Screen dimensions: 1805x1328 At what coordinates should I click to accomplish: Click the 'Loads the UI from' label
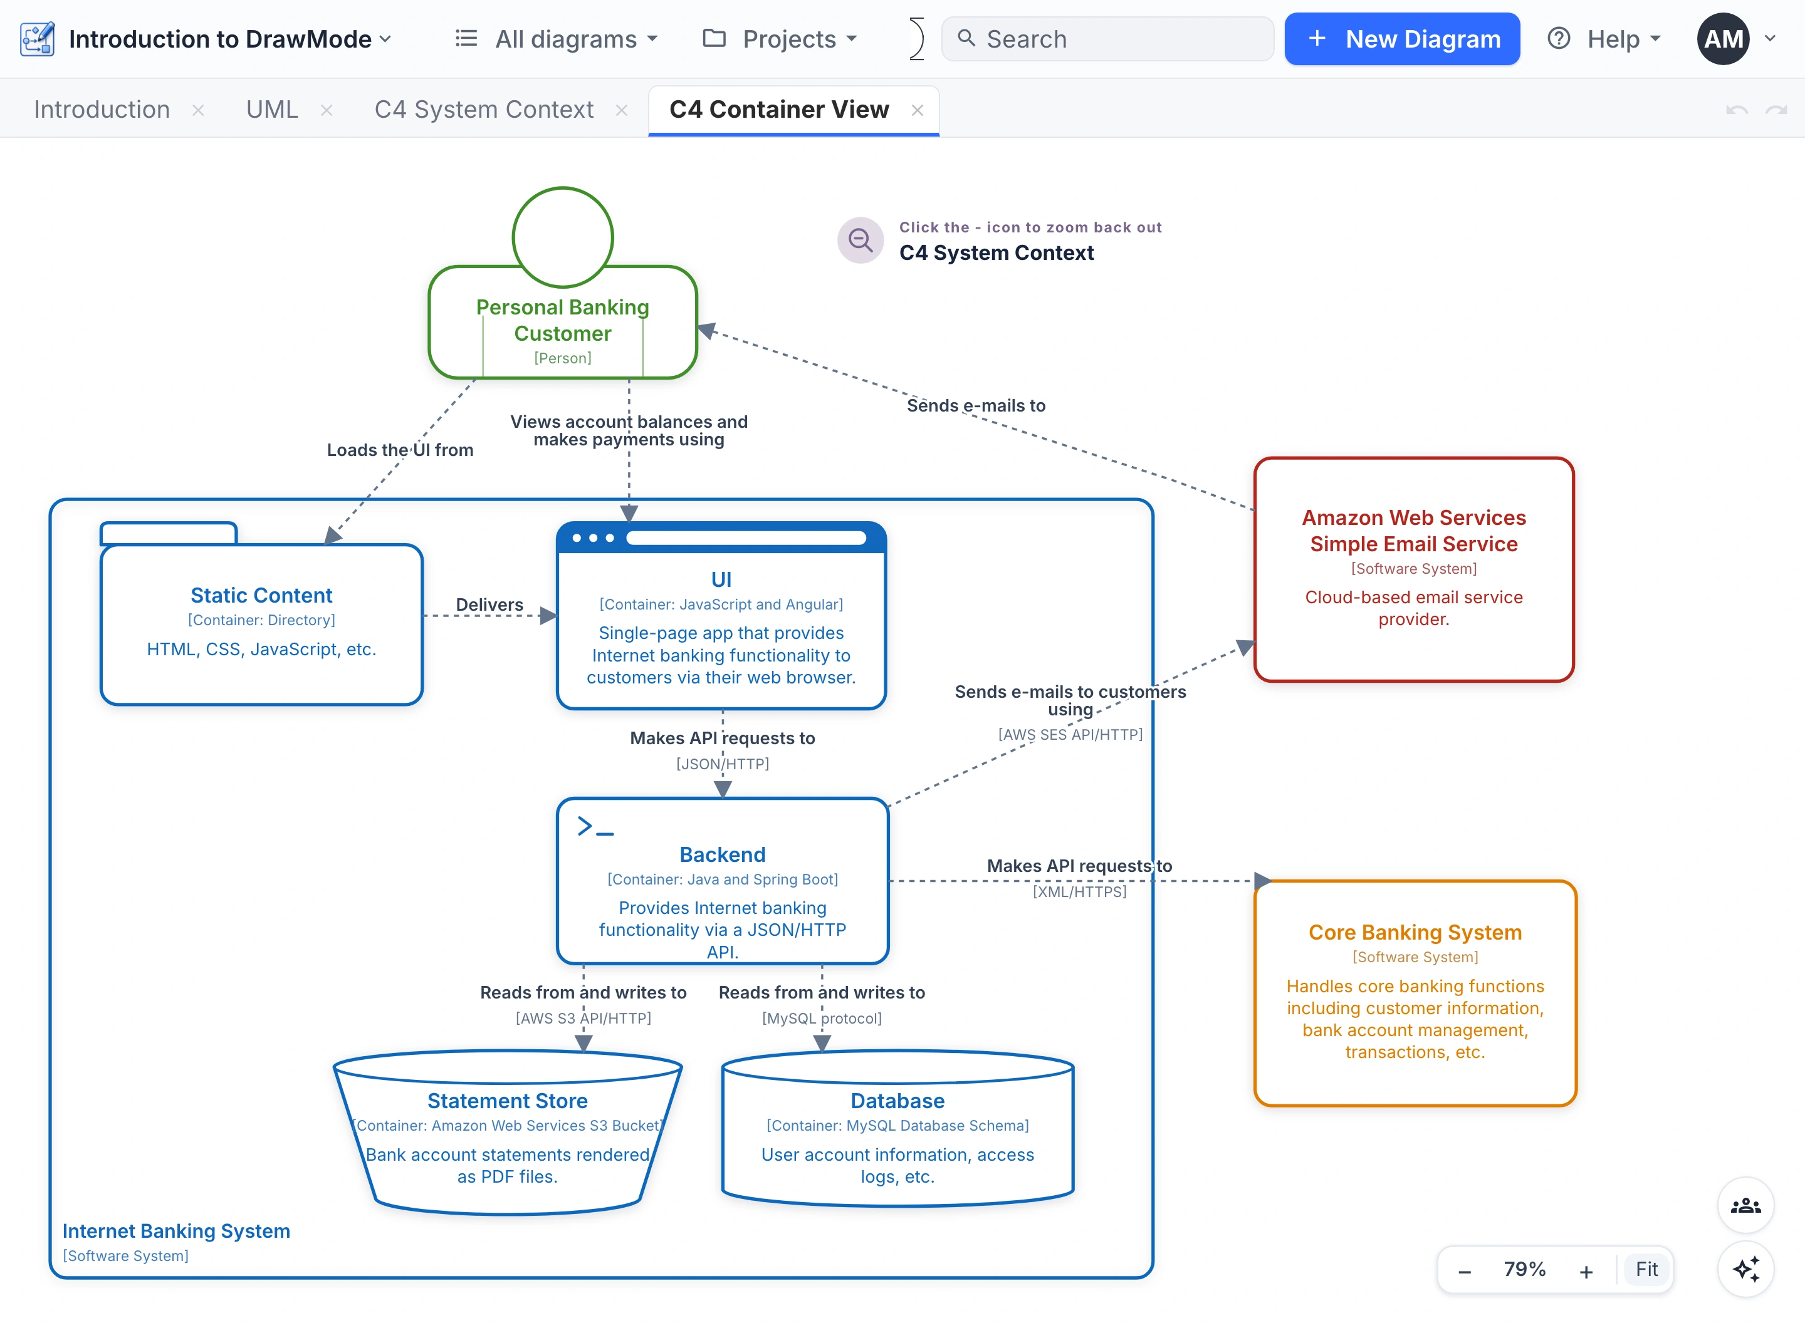pyautogui.click(x=400, y=450)
